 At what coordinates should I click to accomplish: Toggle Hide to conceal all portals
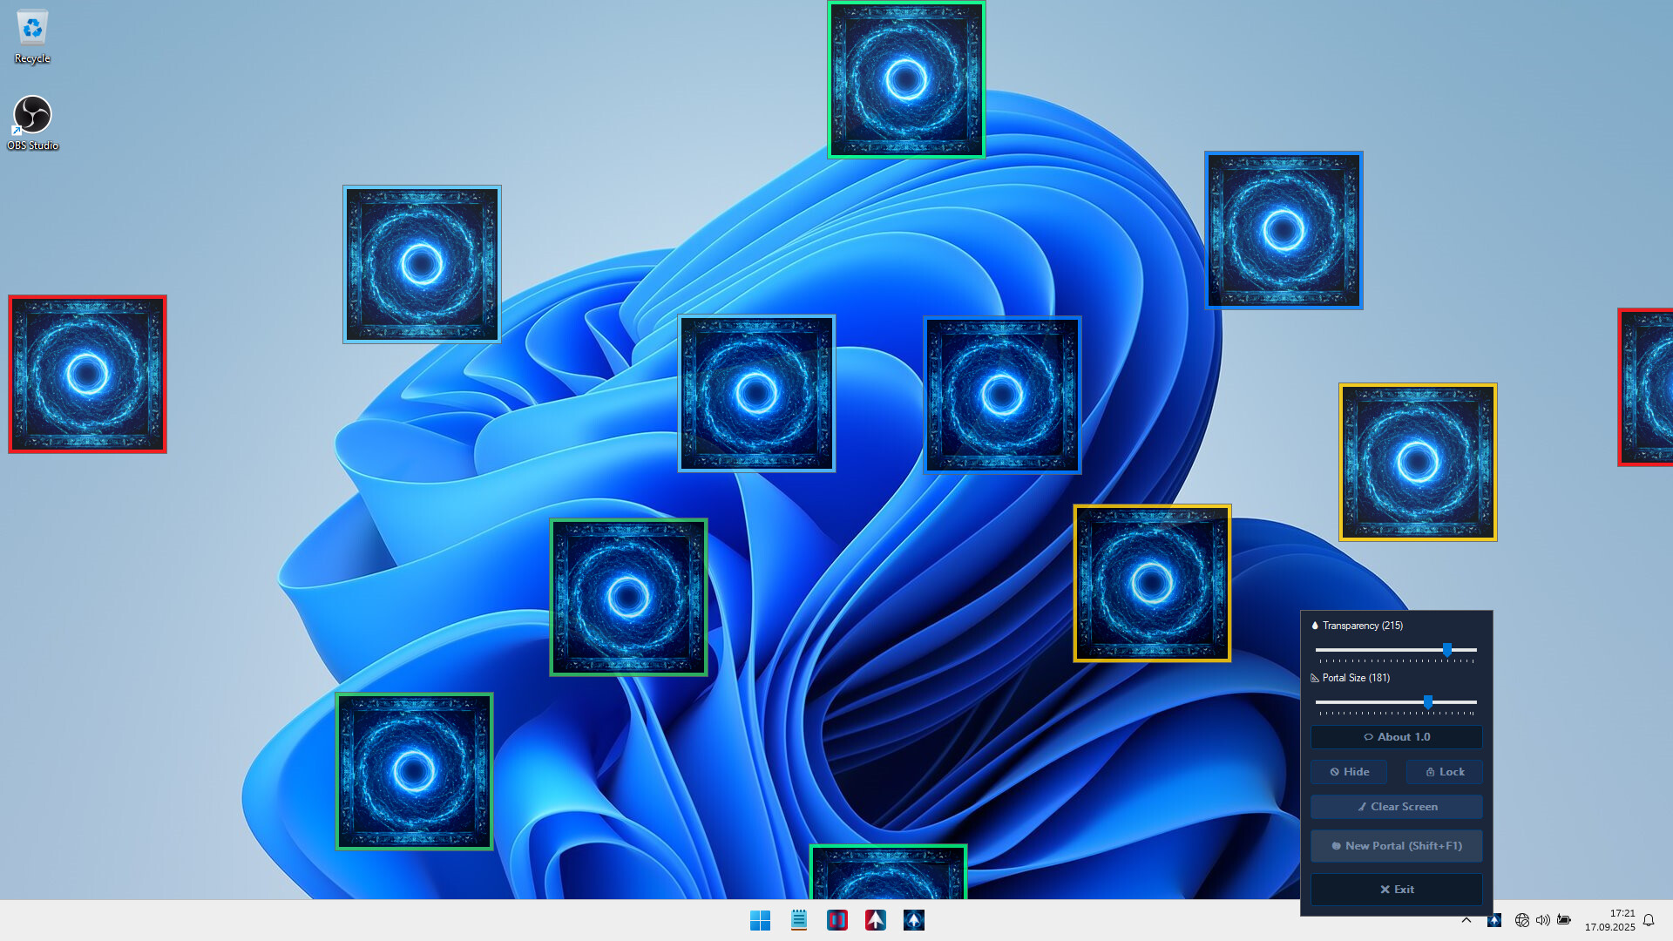1349,771
